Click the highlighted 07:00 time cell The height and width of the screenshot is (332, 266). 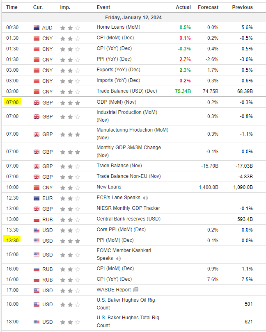[12, 102]
